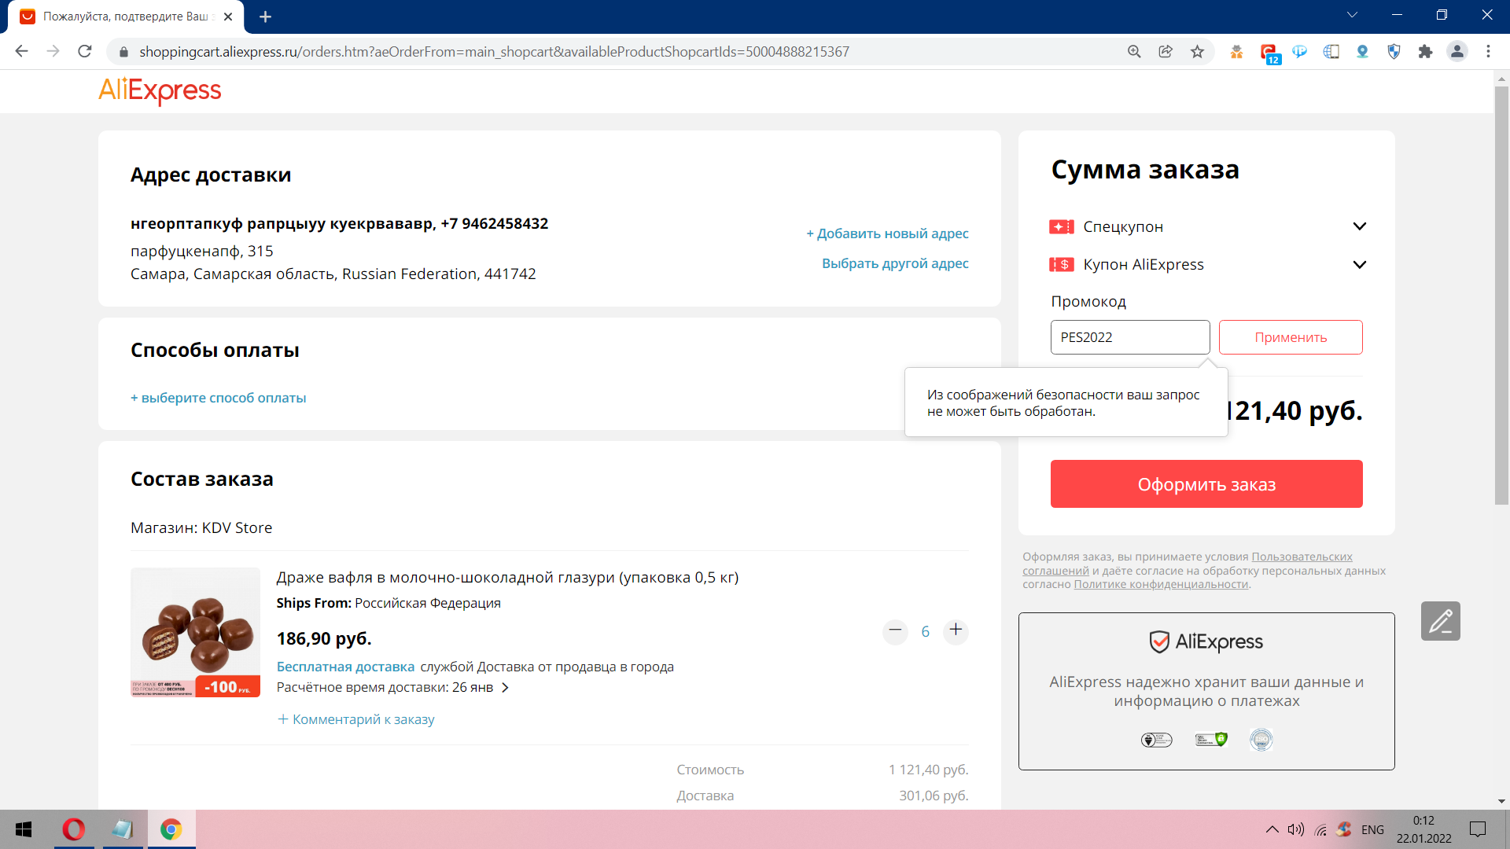The height and width of the screenshot is (849, 1510).
Task: Open the chocolate dragee product thumbnail
Action: 195,632
